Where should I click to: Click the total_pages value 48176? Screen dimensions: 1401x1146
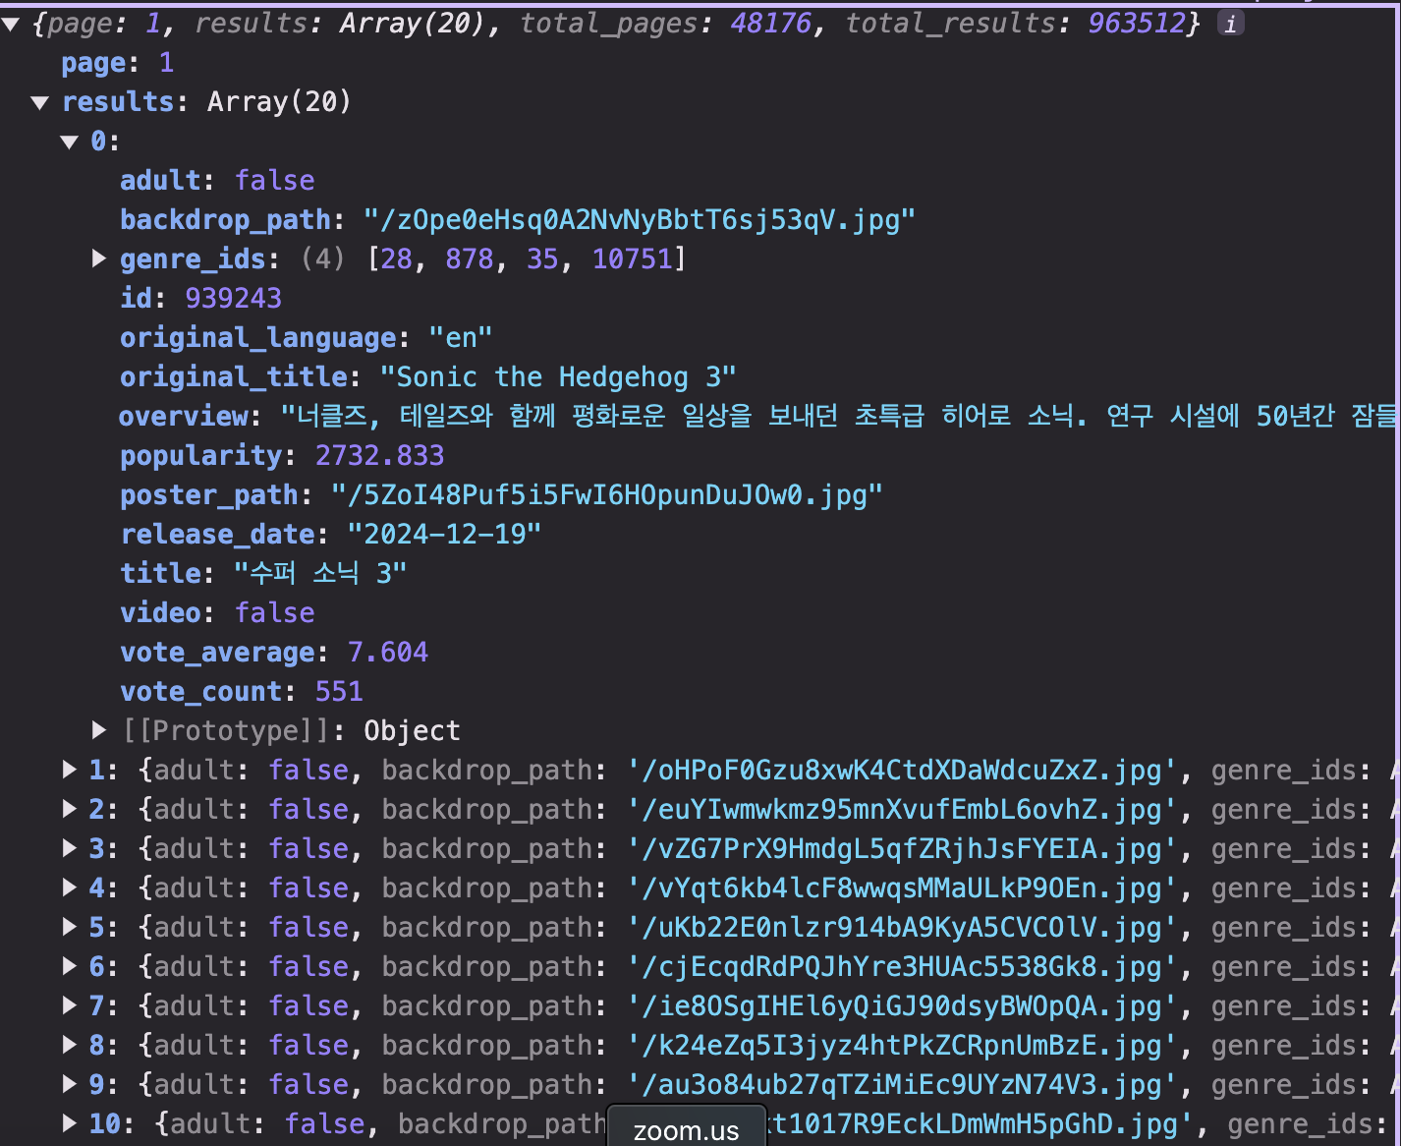point(771,24)
